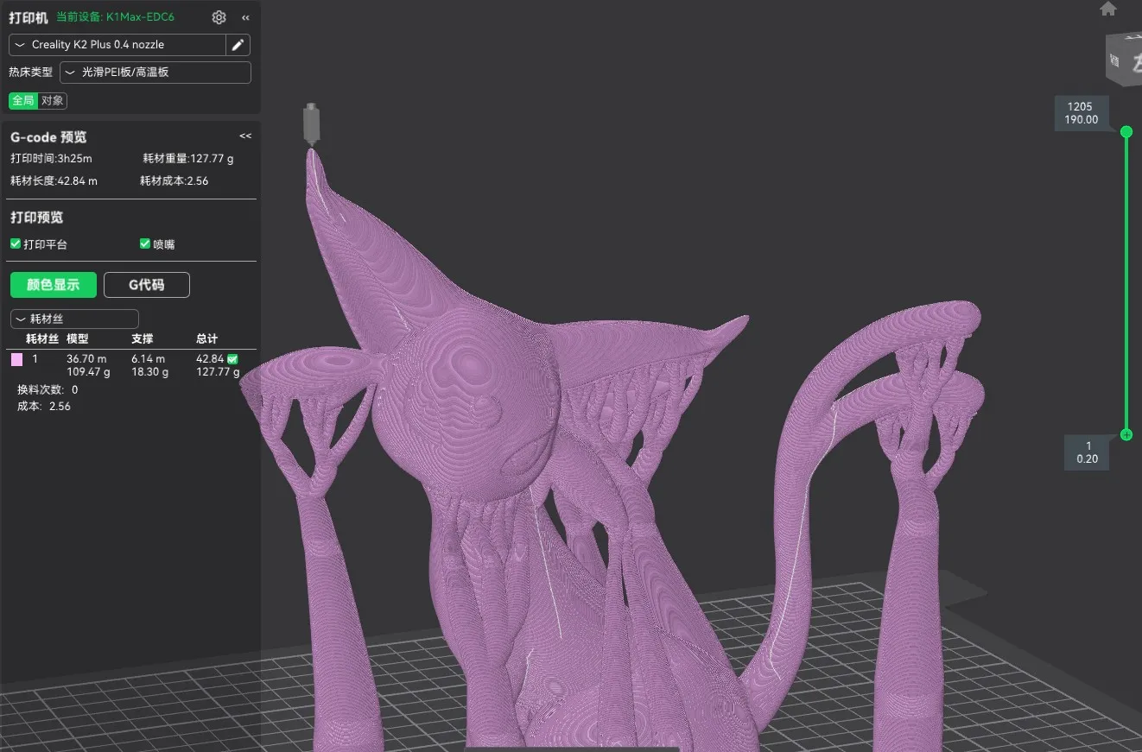The height and width of the screenshot is (752, 1142).
Task: Click the bottom layer slider handle
Action: (x=1126, y=434)
